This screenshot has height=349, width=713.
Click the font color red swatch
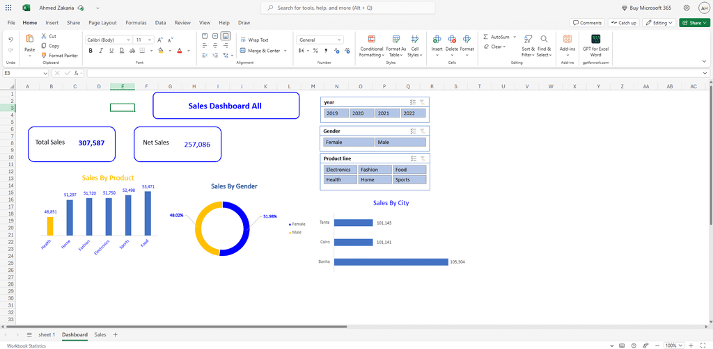(179, 51)
